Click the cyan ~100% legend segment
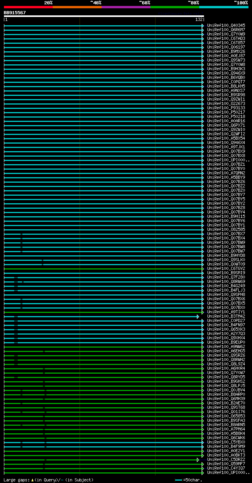This screenshot has width=252, height=483. coord(224,7)
